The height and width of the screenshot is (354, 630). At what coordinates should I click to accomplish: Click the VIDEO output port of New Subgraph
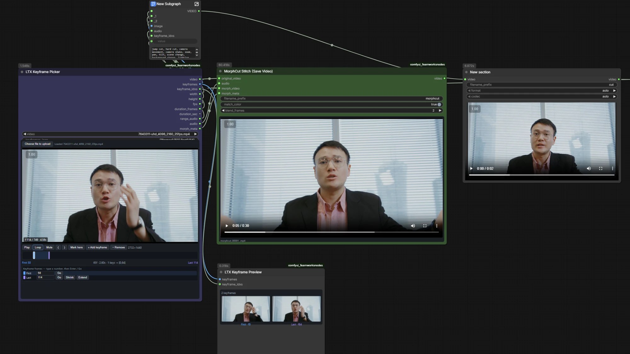click(x=199, y=11)
